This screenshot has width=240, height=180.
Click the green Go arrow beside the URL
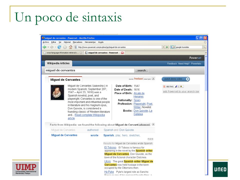click(x=167, y=47)
